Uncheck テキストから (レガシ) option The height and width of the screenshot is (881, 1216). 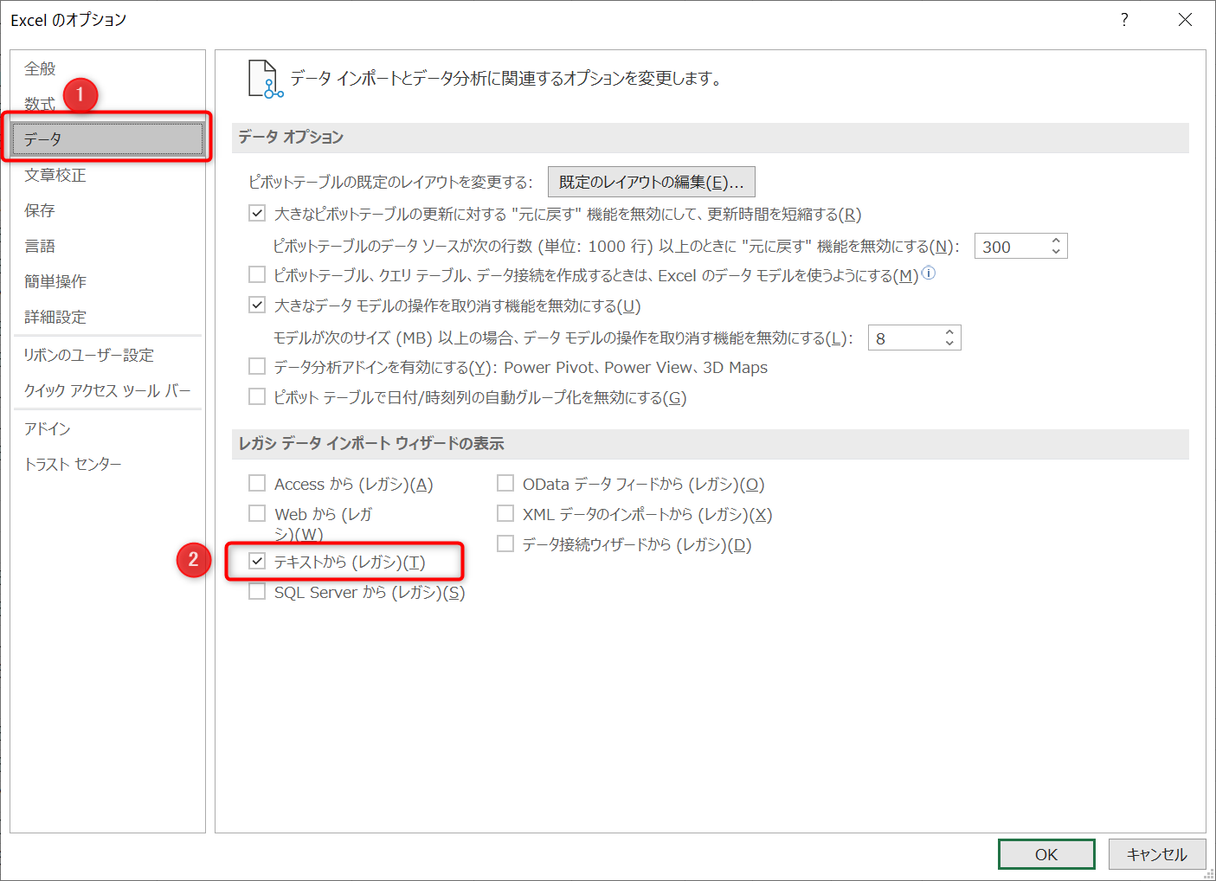257,561
